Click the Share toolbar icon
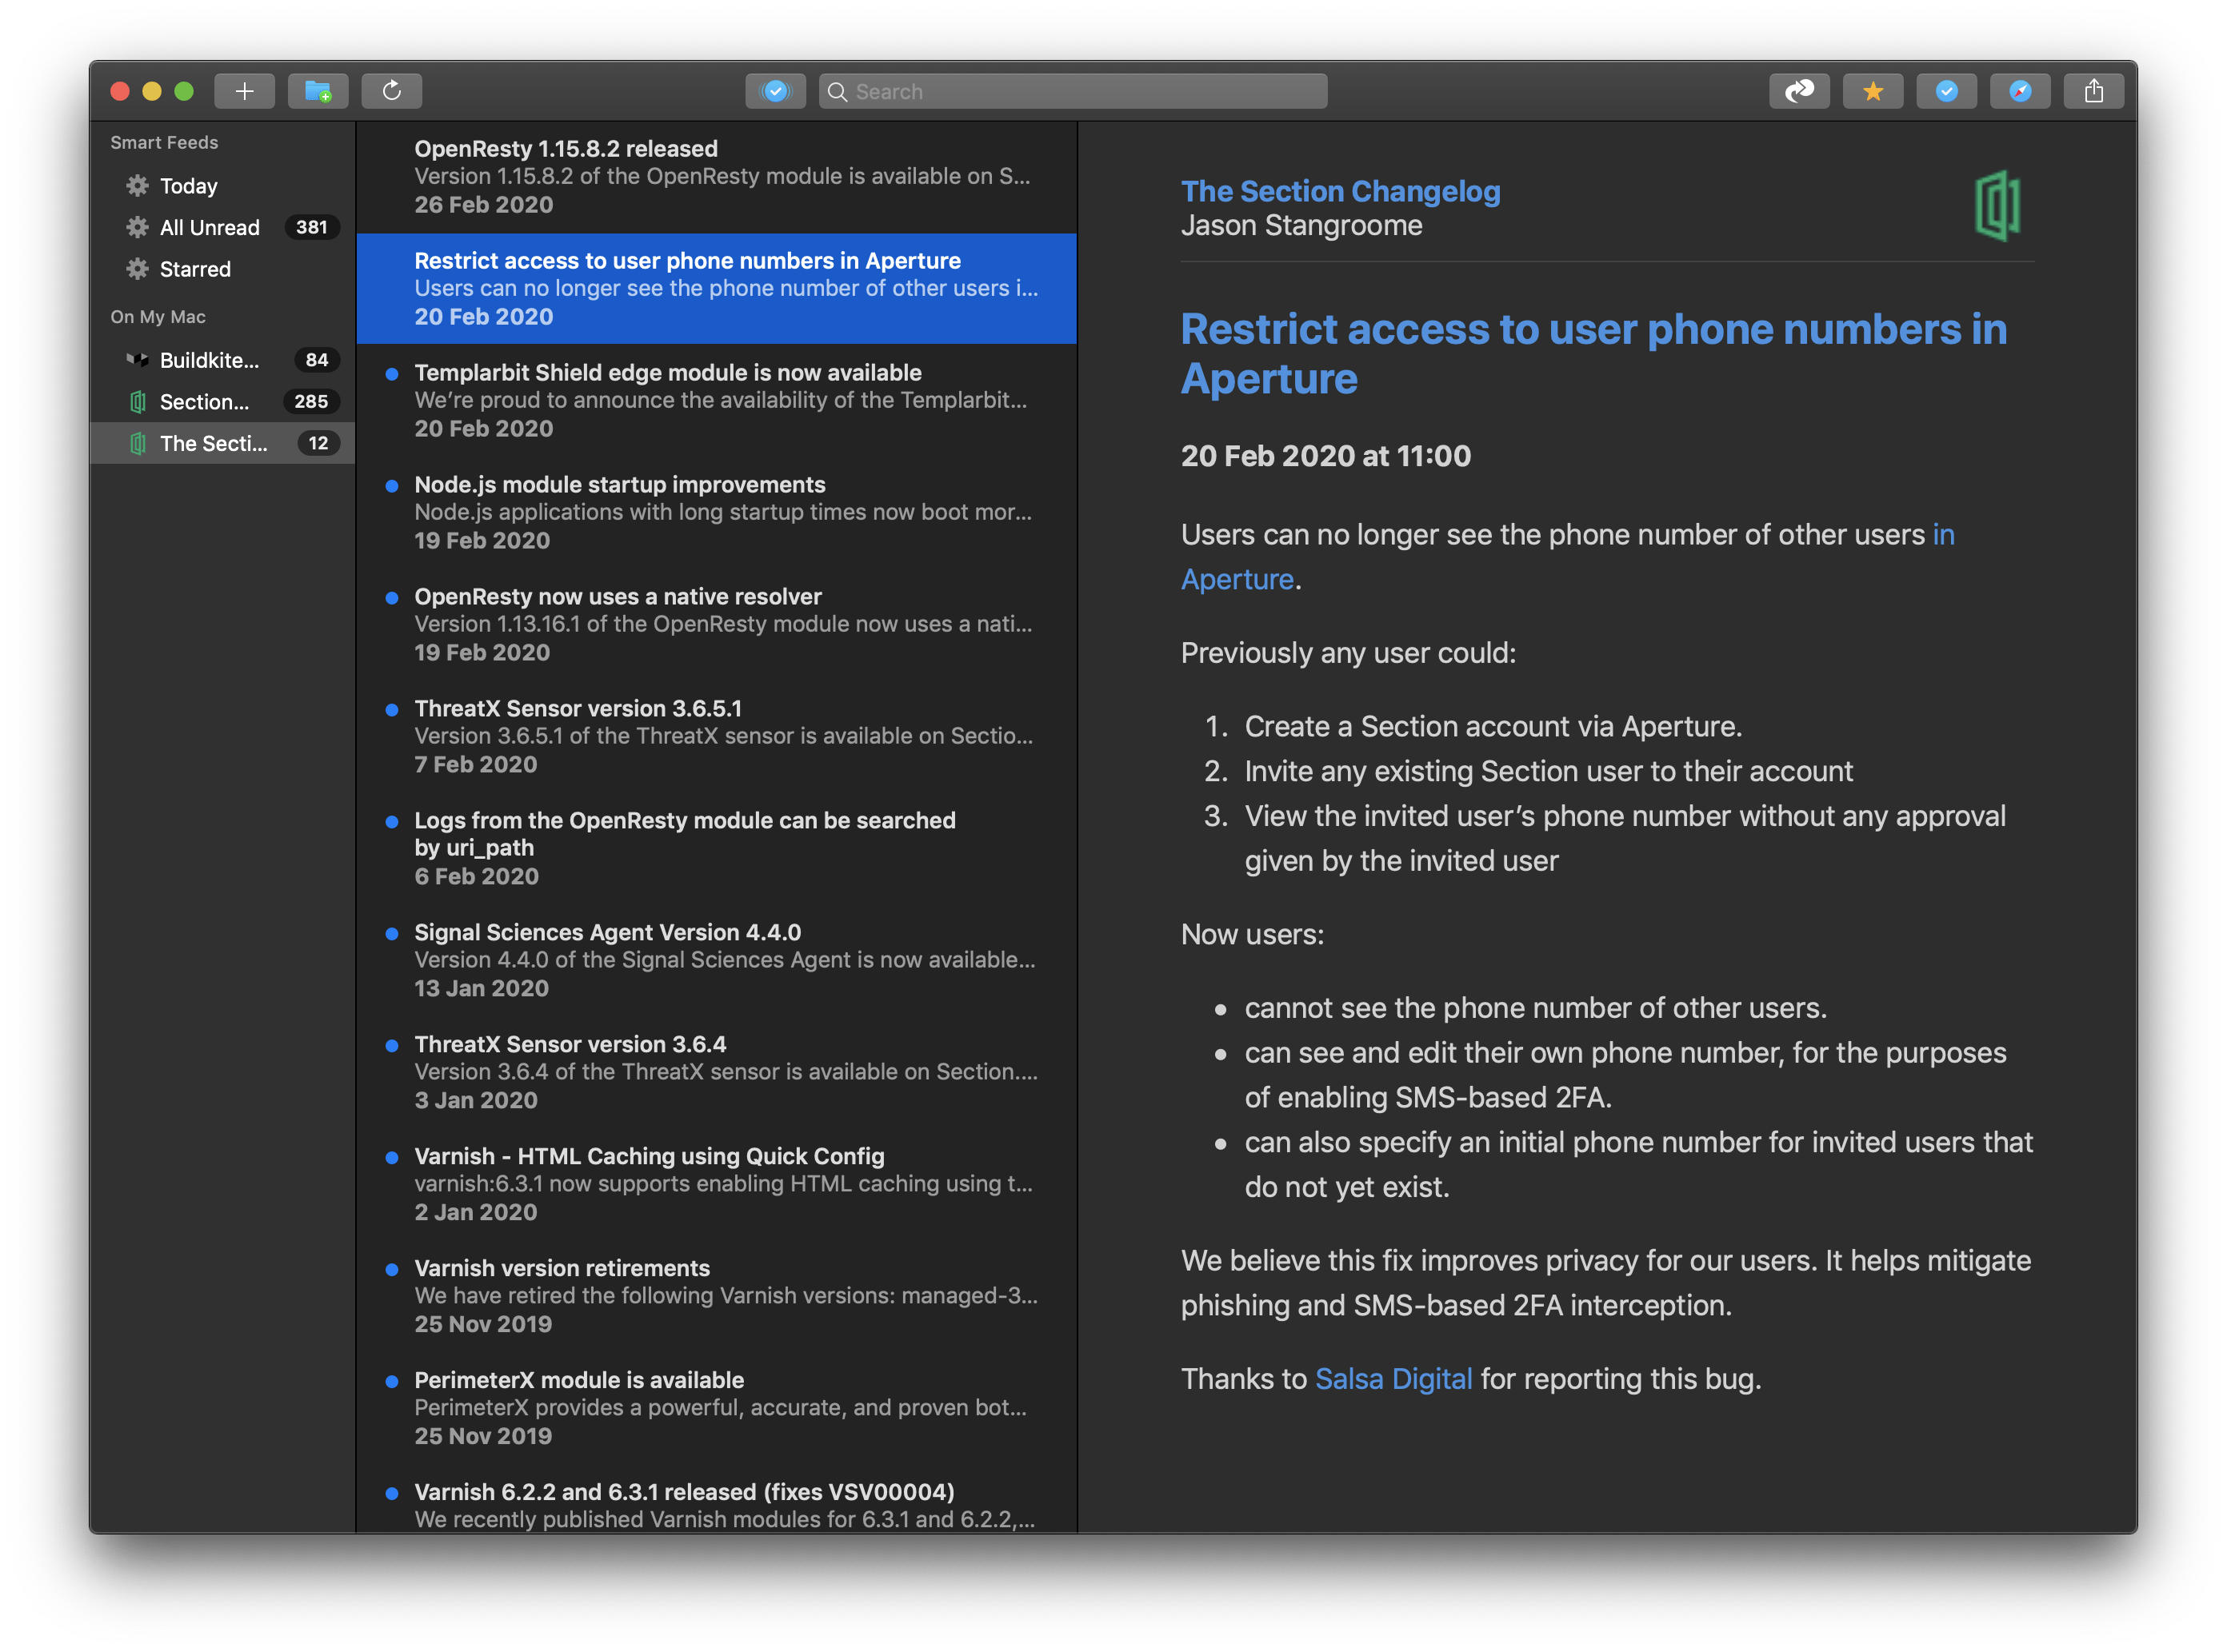Screen dimensions: 2227x1652 pos(2093,91)
